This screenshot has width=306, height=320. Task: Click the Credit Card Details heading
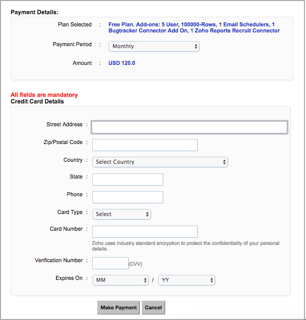point(37,101)
